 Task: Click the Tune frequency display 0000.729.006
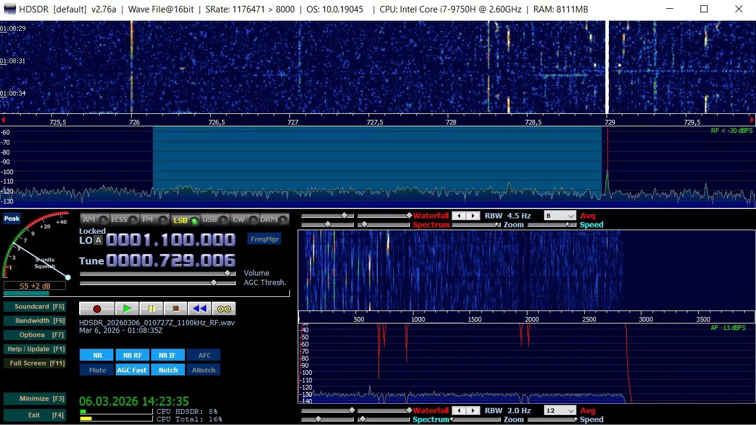pos(171,260)
